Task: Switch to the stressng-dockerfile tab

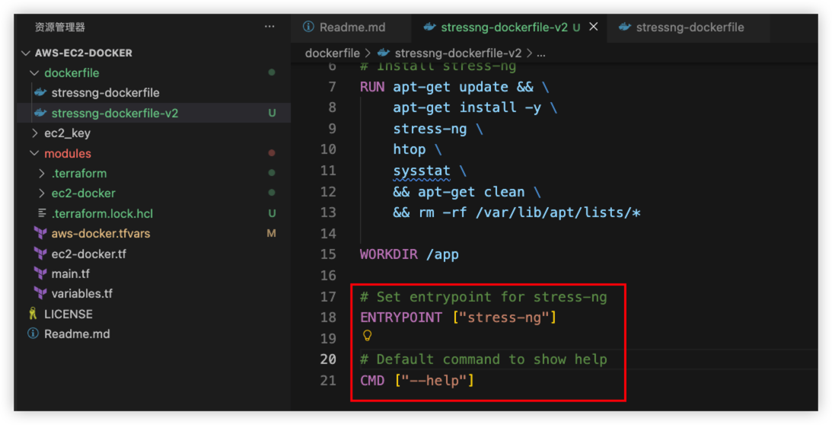Action: pos(689,27)
